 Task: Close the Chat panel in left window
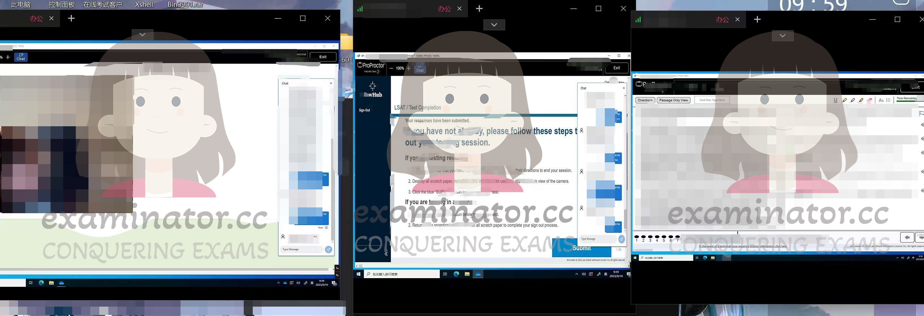tap(331, 83)
